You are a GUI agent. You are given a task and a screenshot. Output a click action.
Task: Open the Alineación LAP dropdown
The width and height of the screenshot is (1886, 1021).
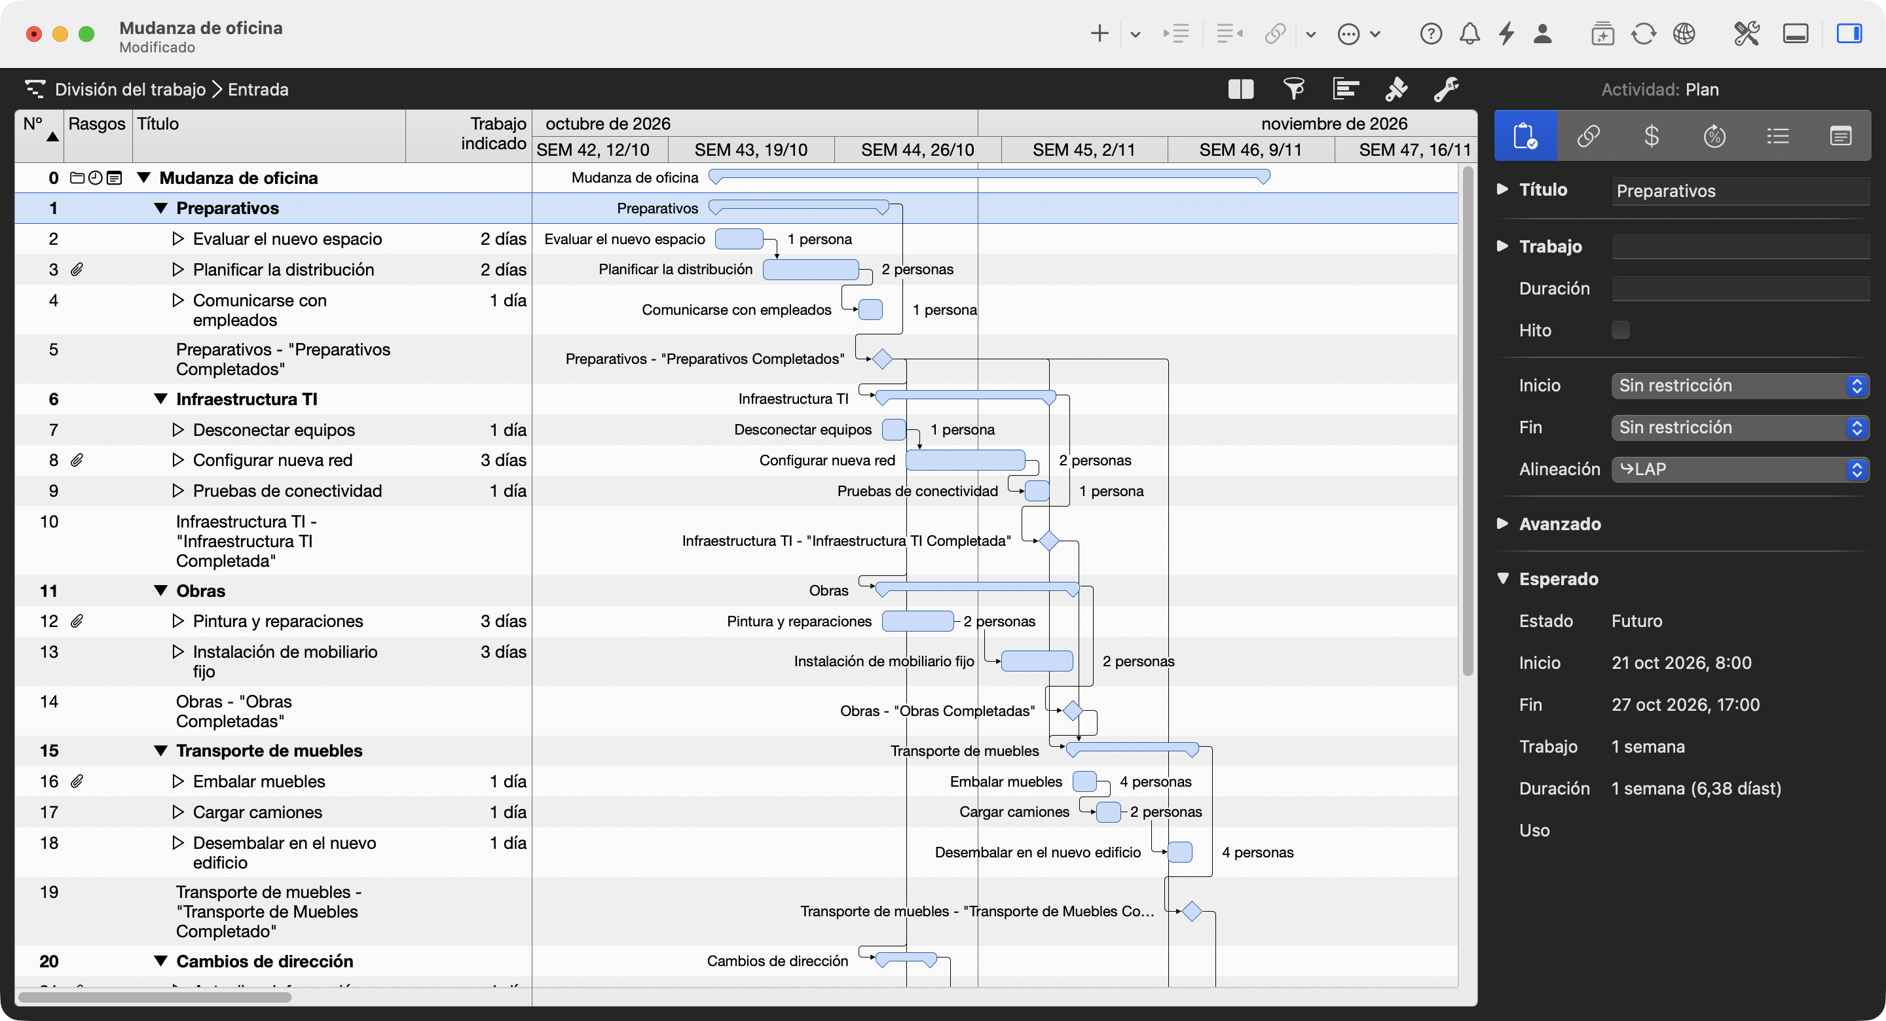[1741, 469]
